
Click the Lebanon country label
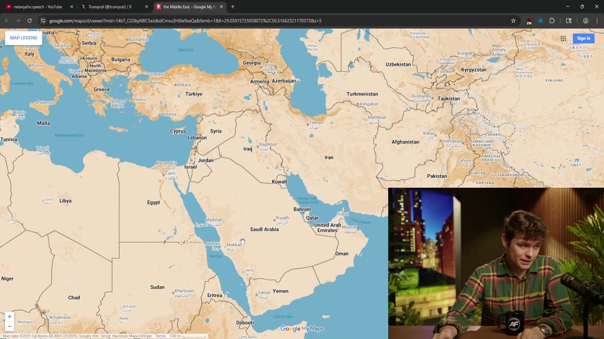coord(197,137)
